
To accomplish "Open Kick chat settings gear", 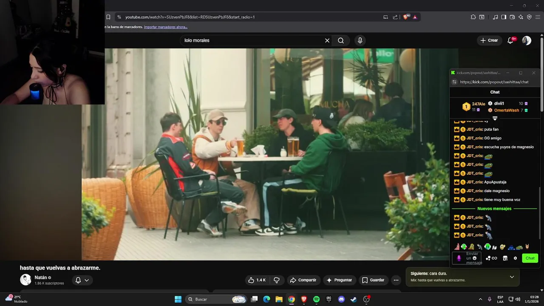I will pyautogui.click(x=515, y=258).
